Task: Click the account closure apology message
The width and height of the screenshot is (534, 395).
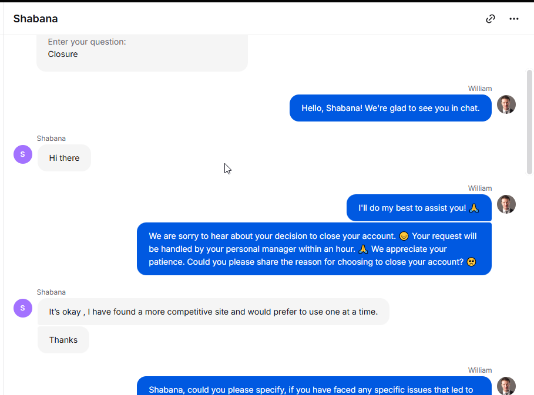Action: tap(314, 249)
